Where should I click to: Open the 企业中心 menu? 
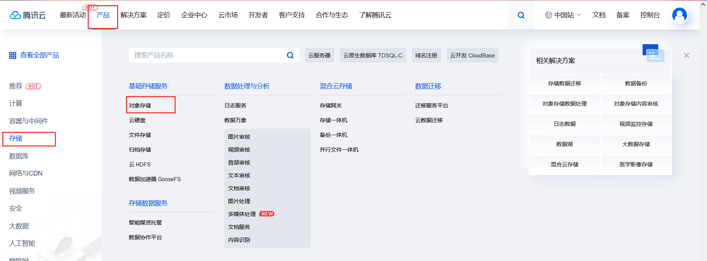[194, 15]
